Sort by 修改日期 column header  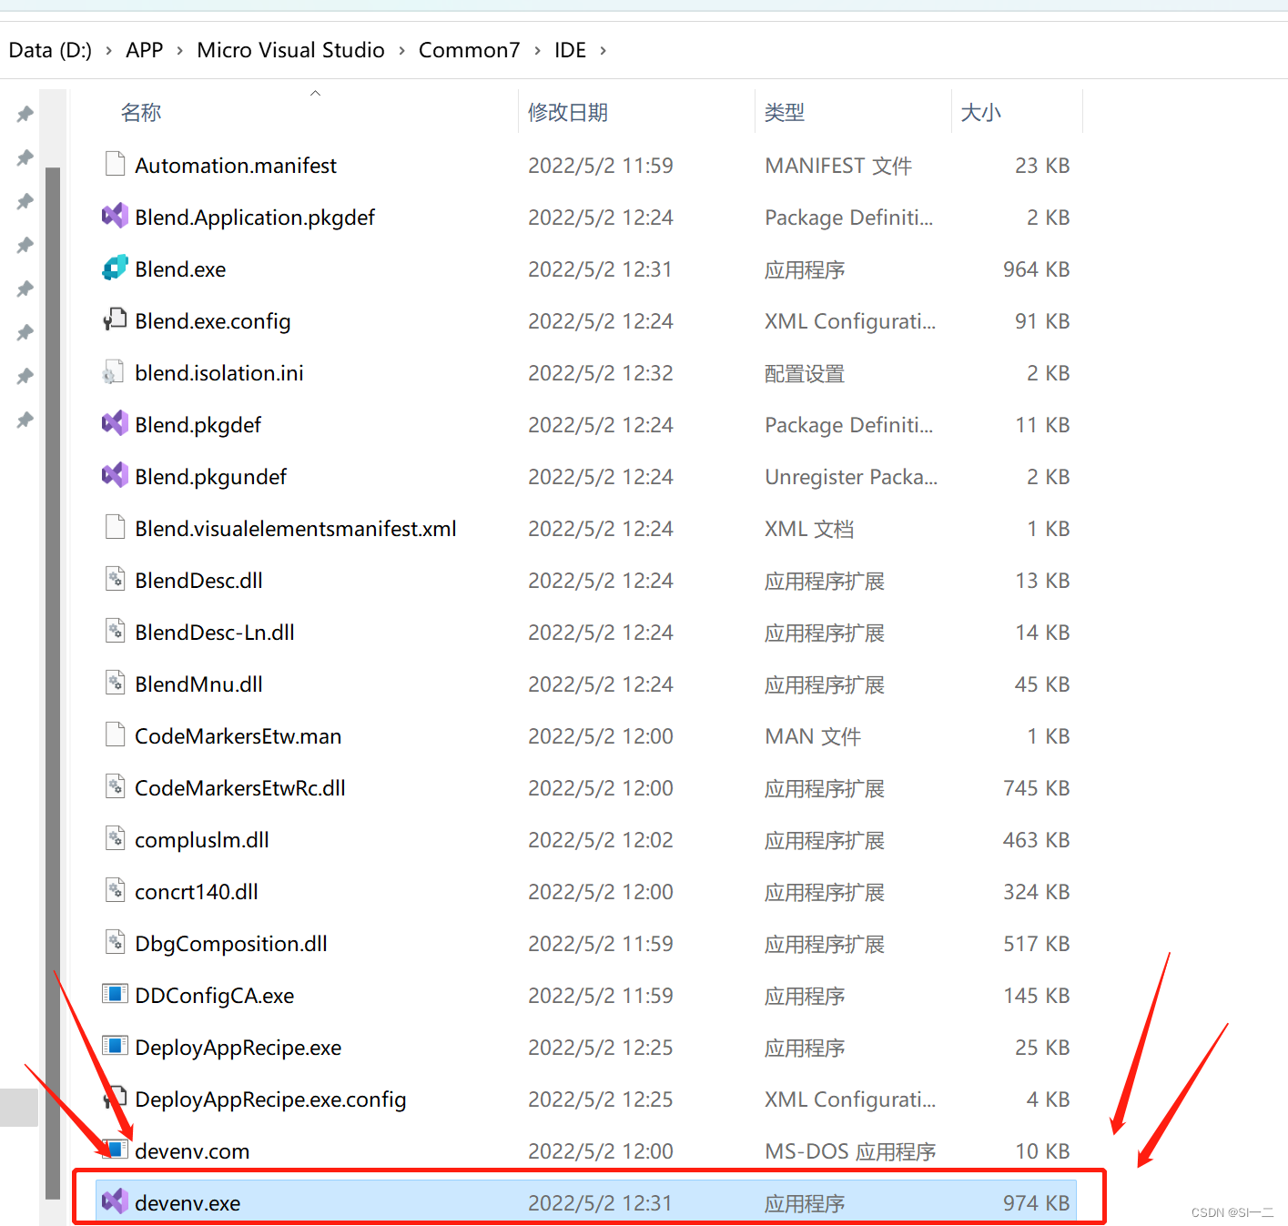click(x=568, y=112)
